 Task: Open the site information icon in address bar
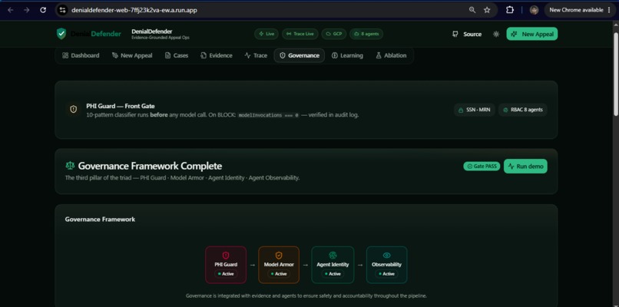pos(62,10)
